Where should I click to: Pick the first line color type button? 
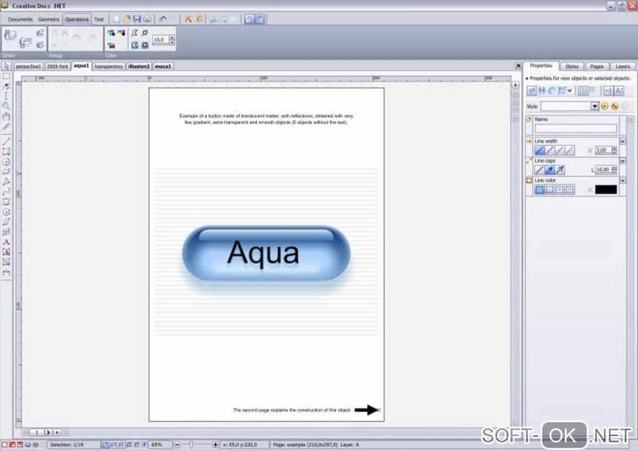point(539,190)
